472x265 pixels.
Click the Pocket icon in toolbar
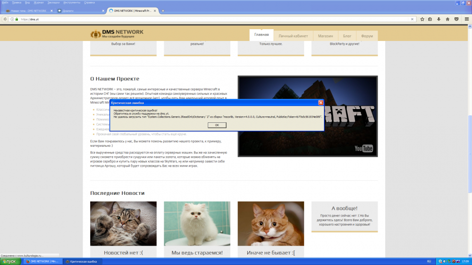click(456, 19)
